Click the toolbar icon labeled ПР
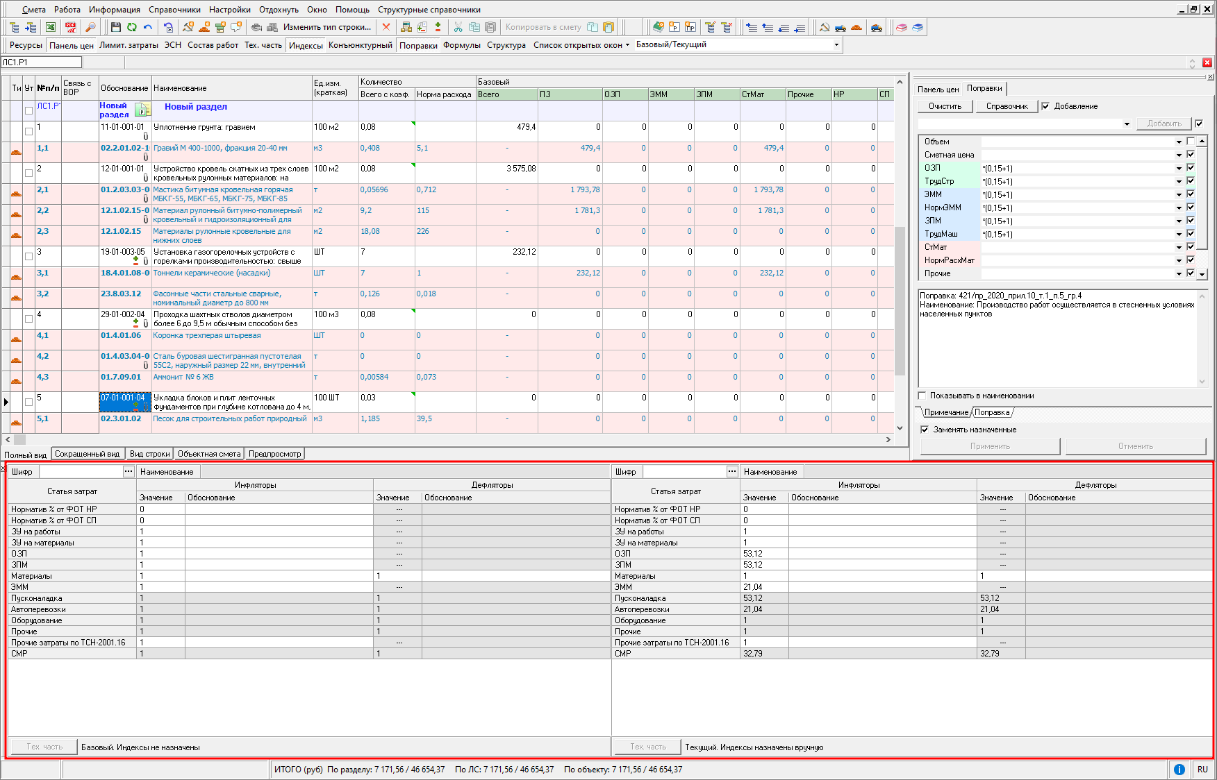Viewport: 1217px width, 780px height. pyautogui.click(x=690, y=27)
